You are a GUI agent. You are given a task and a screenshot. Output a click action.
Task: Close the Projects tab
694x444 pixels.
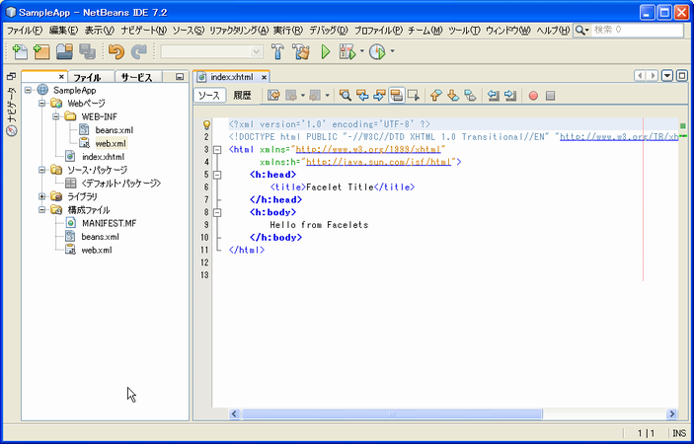[61, 77]
